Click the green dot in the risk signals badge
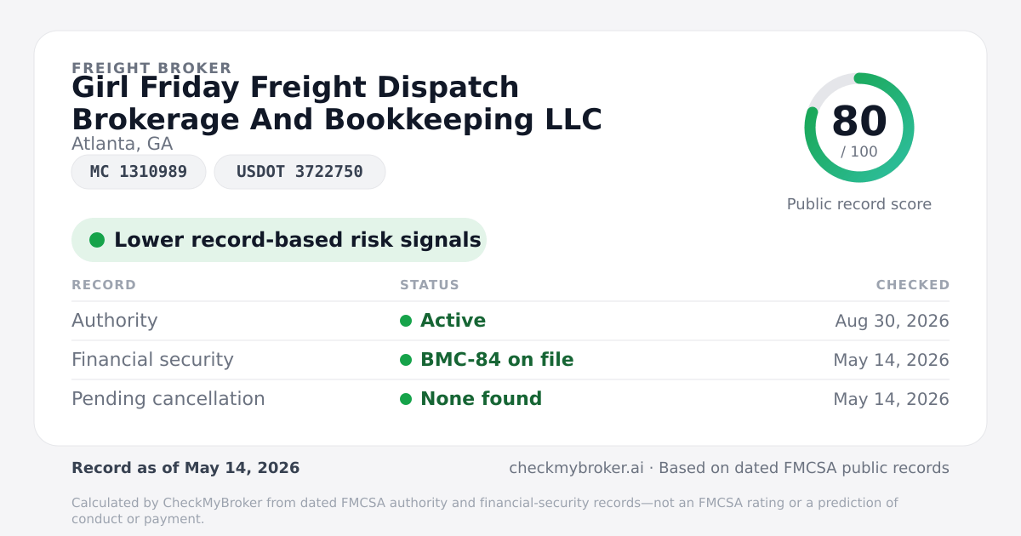The height and width of the screenshot is (536, 1021). tap(97, 240)
